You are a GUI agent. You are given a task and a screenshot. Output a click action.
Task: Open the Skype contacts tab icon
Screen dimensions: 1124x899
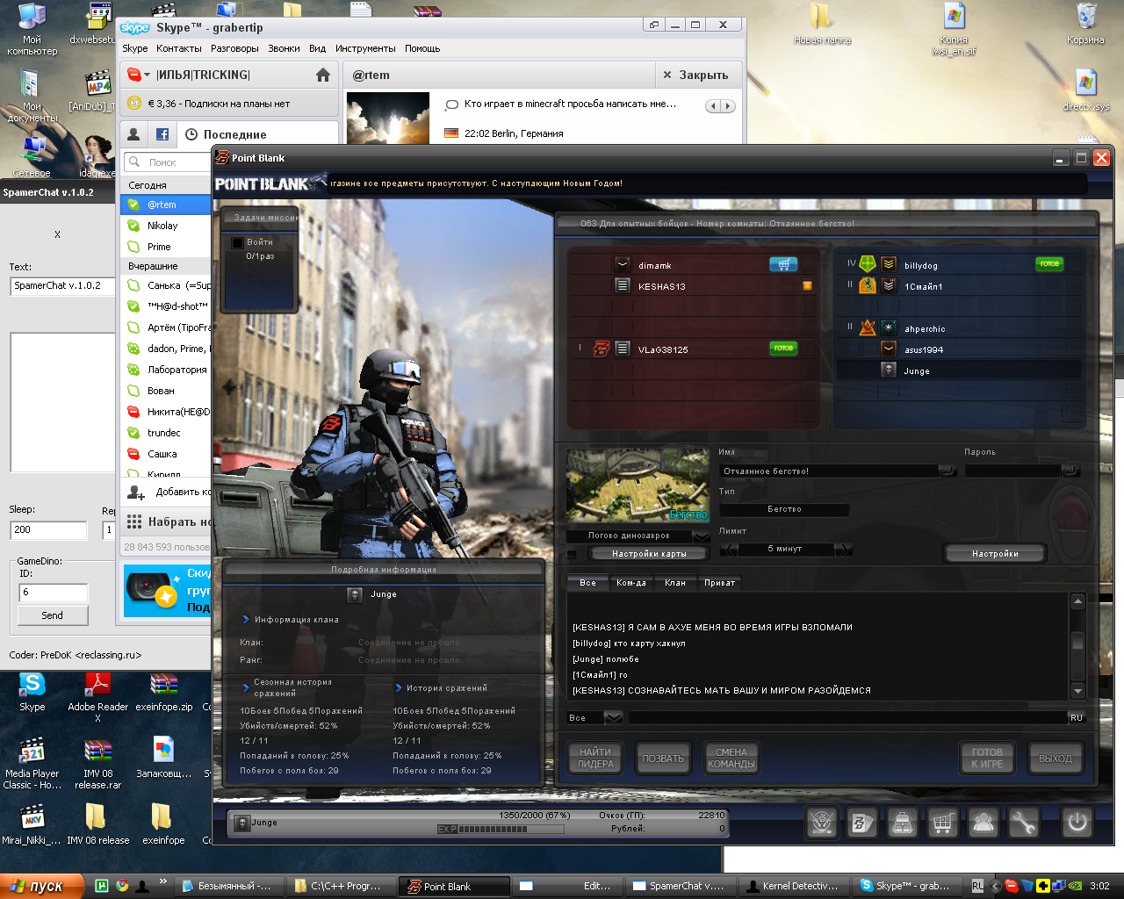[x=133, y=134]
